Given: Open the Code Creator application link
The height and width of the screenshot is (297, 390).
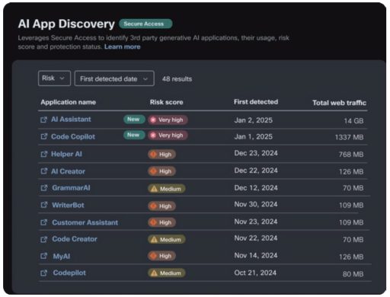Looking at the screenshot, I should 75,239.
